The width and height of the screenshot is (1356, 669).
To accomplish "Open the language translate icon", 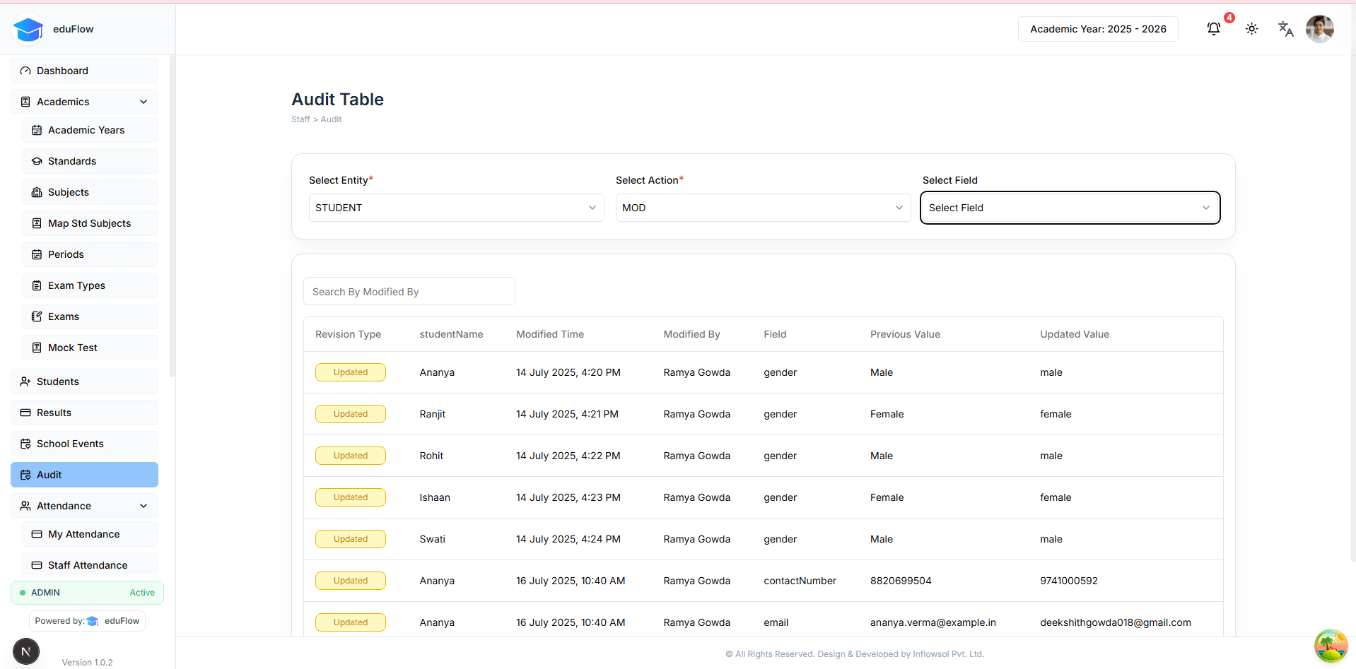I will 1285,29.
